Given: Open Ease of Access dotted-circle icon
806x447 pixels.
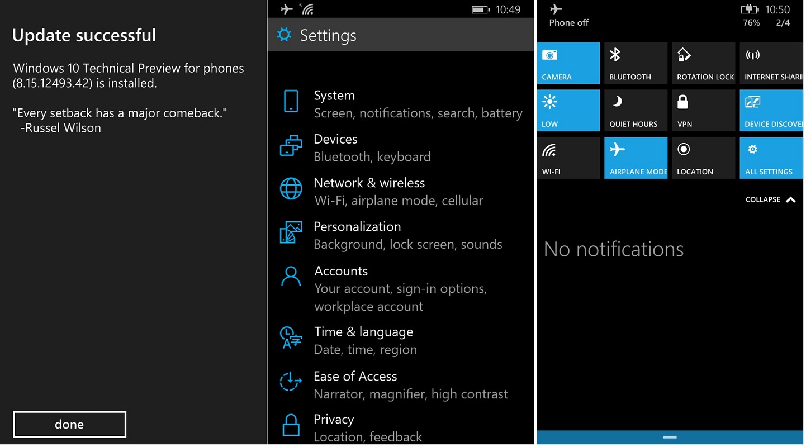Looking at the screenshot, I should (x=291, y=382).
